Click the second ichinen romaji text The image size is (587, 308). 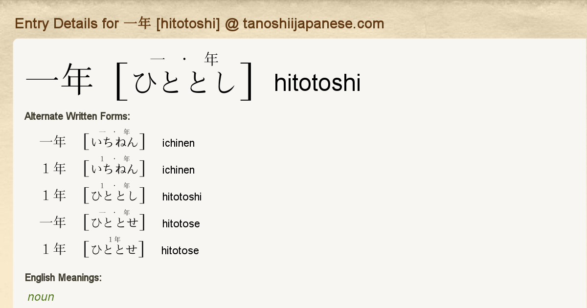point(179,170)
